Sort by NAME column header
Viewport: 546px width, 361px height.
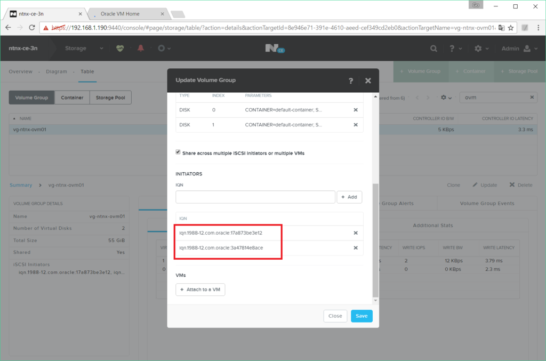[x=25, y=118]
